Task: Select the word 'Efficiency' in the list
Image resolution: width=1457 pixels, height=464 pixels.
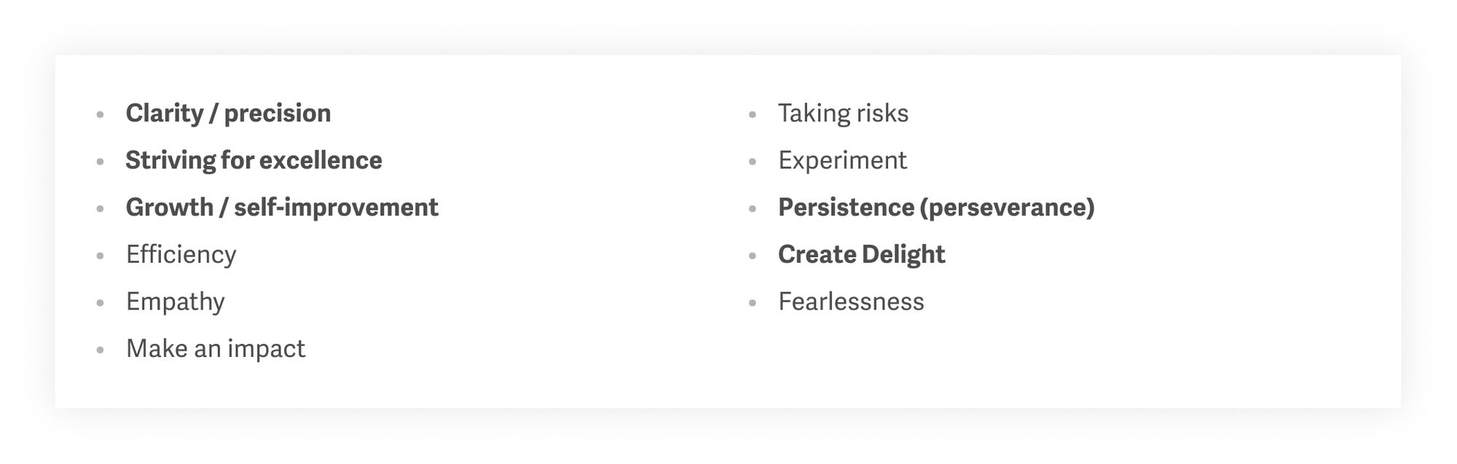Action: (x=181, y=255)
